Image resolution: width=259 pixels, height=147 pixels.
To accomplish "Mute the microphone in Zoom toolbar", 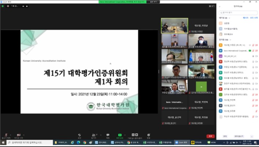I will coord(6,135).
